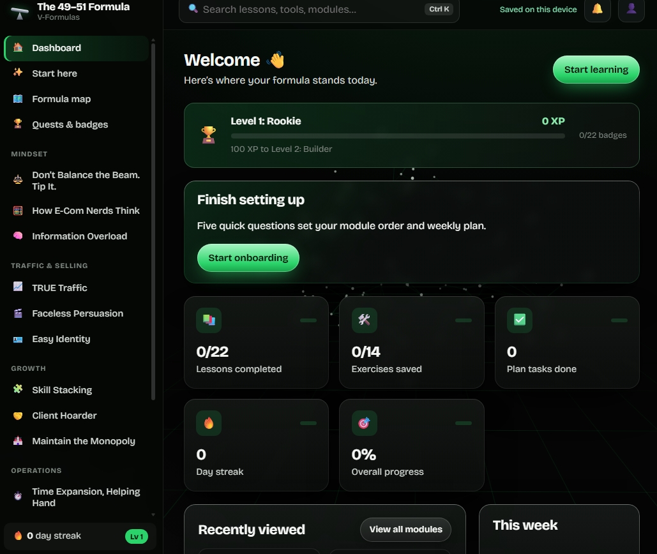Click the sidebar vertical scrollbar
The width and height of the screenshot is (657, 554).
pyautogui.click(x=153, y=221)
